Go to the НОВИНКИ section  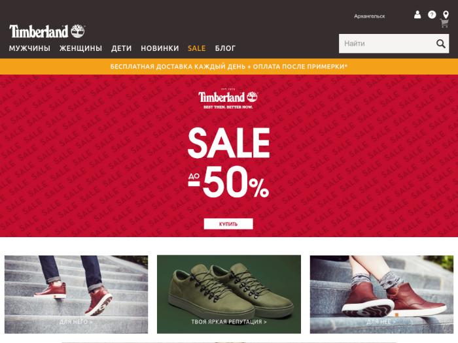click(x=160, y=48)
